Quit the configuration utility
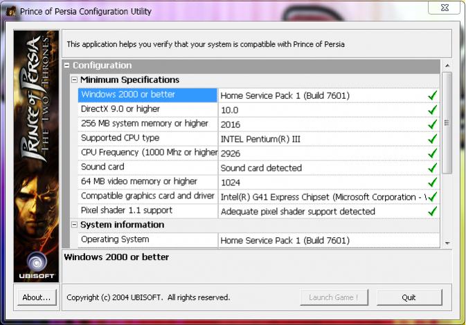This screenshot has height=325, width=466. (409, 297)
